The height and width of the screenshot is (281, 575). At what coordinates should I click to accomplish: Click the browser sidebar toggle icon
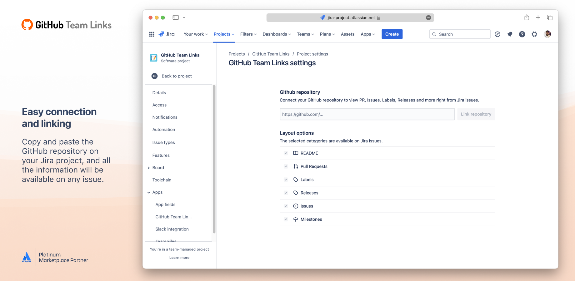(176, 17)
